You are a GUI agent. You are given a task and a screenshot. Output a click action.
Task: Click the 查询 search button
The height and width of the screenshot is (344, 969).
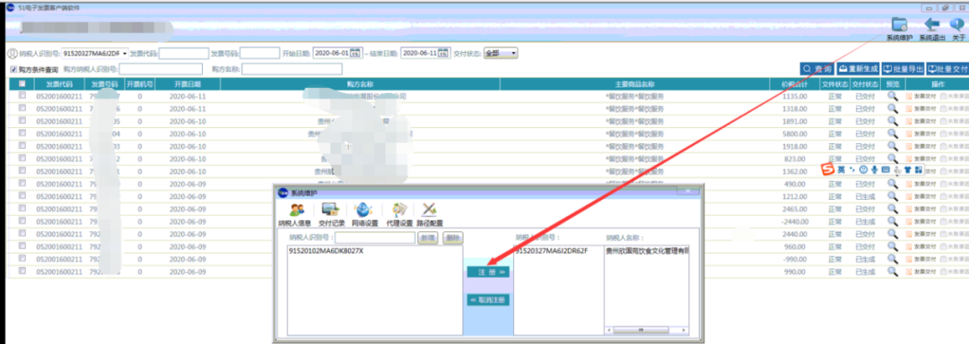click(817, 69)
